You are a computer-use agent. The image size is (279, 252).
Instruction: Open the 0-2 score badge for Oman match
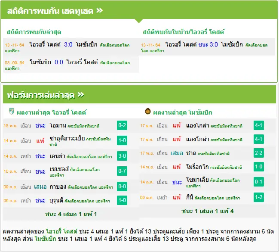tap(122, 125)
